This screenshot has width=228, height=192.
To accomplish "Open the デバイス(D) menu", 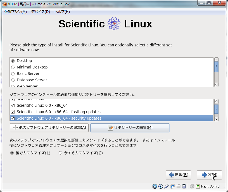I will coord(41,12).
